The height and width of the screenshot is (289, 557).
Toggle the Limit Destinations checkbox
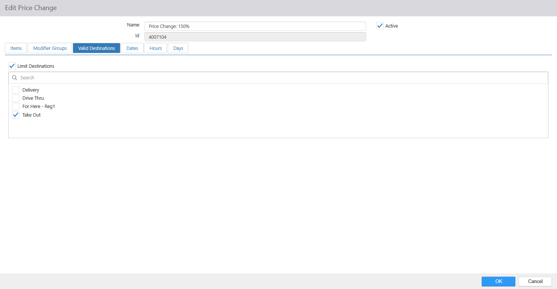click(12, 66)
